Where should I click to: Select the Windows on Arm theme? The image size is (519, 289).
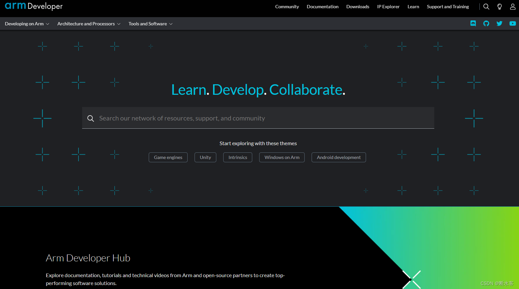[x=282, y=157]
